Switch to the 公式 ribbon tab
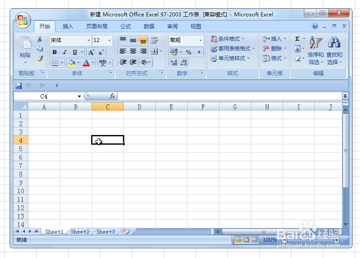360x258 pixels. pos(126,27)
